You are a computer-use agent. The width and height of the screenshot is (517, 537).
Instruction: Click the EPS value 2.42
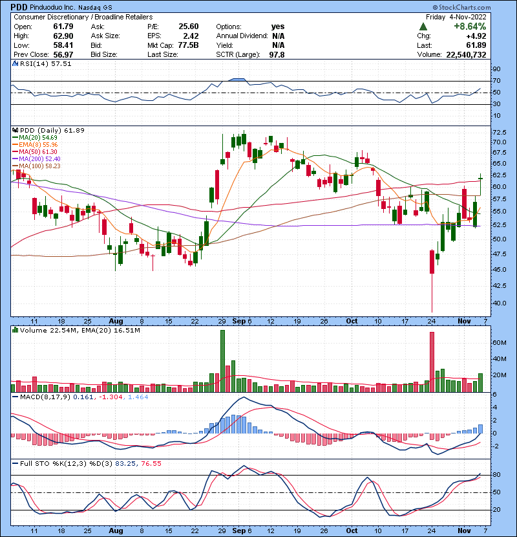pyautogui.click(x=191, y=36)
